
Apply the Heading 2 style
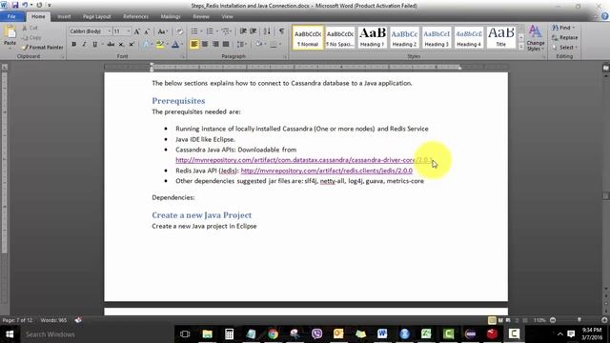click(x=404, y=38)
